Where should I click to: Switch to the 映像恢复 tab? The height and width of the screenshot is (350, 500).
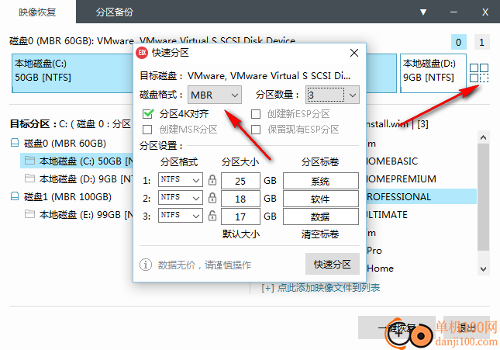click(x=38, y=12)
